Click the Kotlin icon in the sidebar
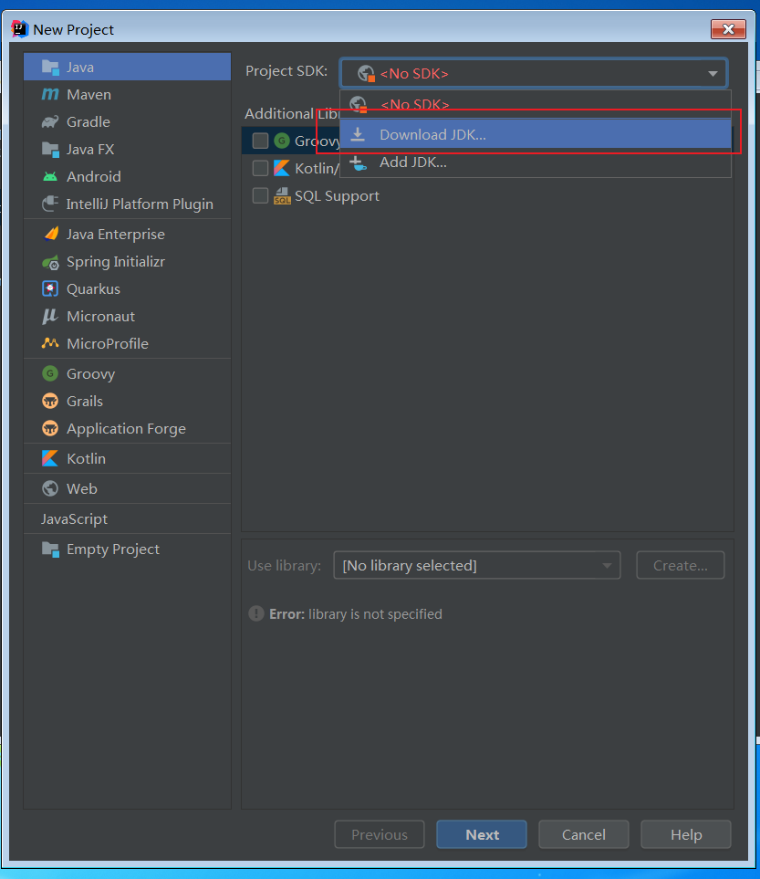Screen dimensions: 760x879 pyautogui.click(x=50, y=458)
